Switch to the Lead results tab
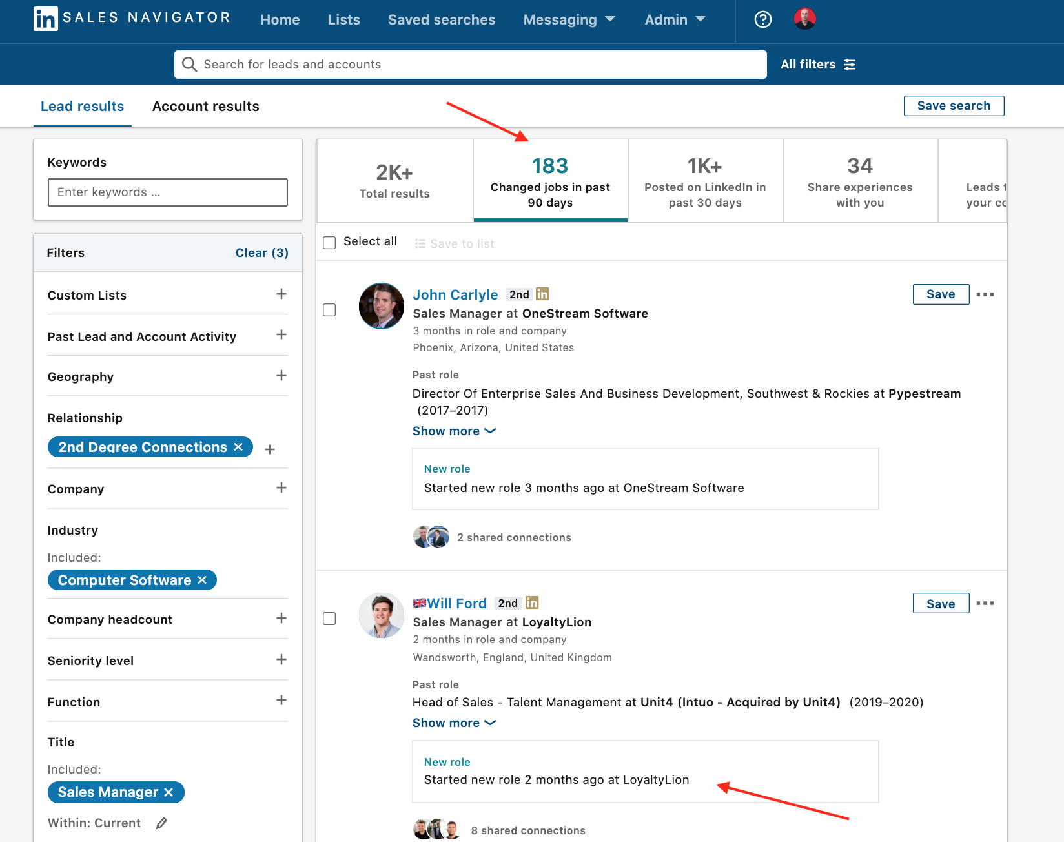The height and width of the screenshot is (842, 1064). coord(83,107)
